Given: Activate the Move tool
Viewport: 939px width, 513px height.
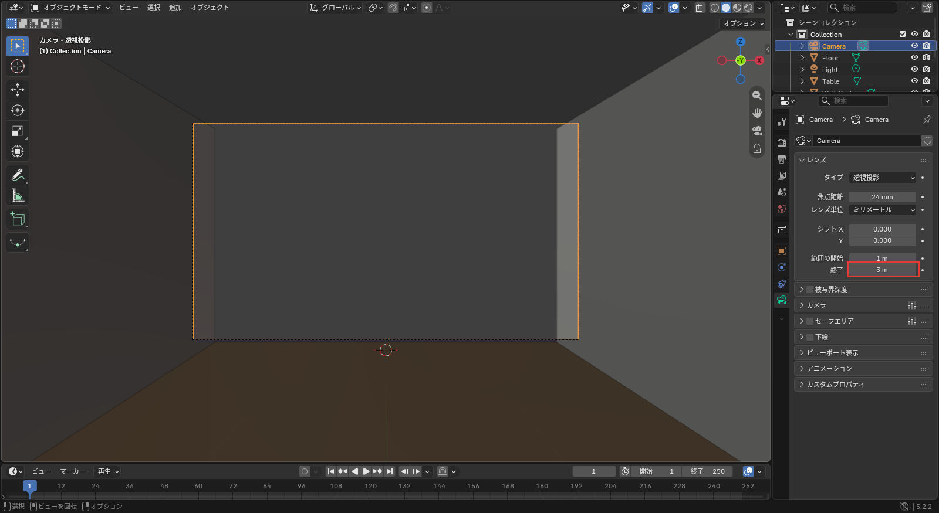Looking at the screenshot, I should [18, 90].
